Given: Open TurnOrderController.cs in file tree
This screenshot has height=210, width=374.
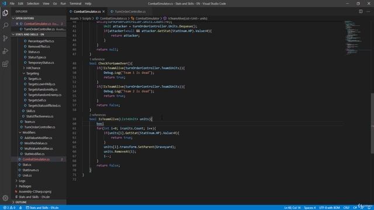Looking at the screenshot, I should [40, 127].
